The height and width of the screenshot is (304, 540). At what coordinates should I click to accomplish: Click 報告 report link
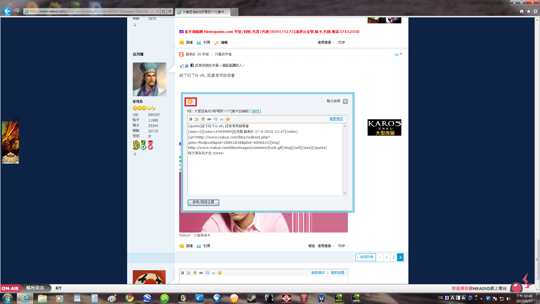coord(312,246)
